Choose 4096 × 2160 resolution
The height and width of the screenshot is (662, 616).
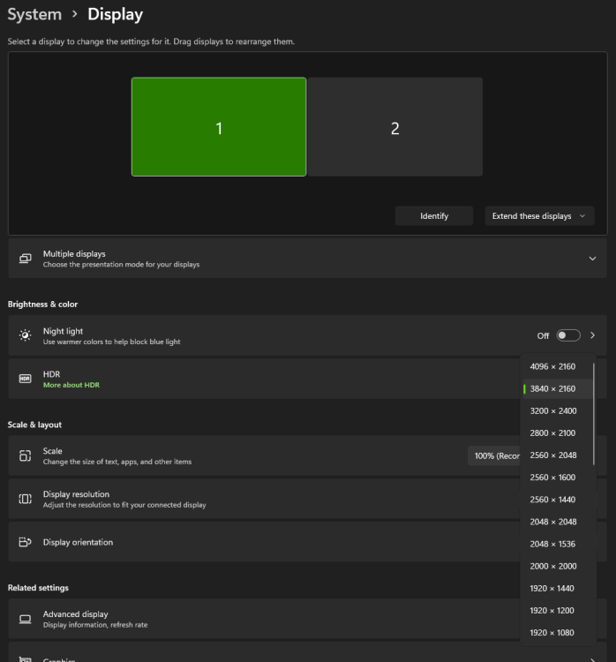point(556,366)
